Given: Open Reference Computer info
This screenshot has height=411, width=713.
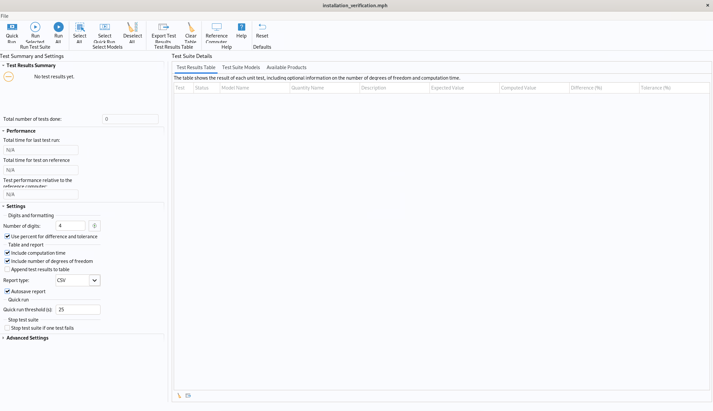Looking at the screenshot, I should click(x=217, y=27).
